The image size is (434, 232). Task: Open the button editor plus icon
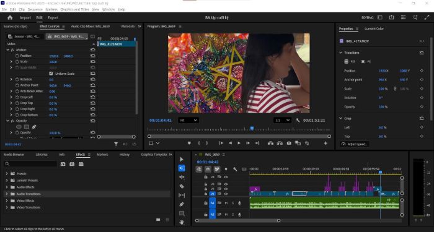325,143
